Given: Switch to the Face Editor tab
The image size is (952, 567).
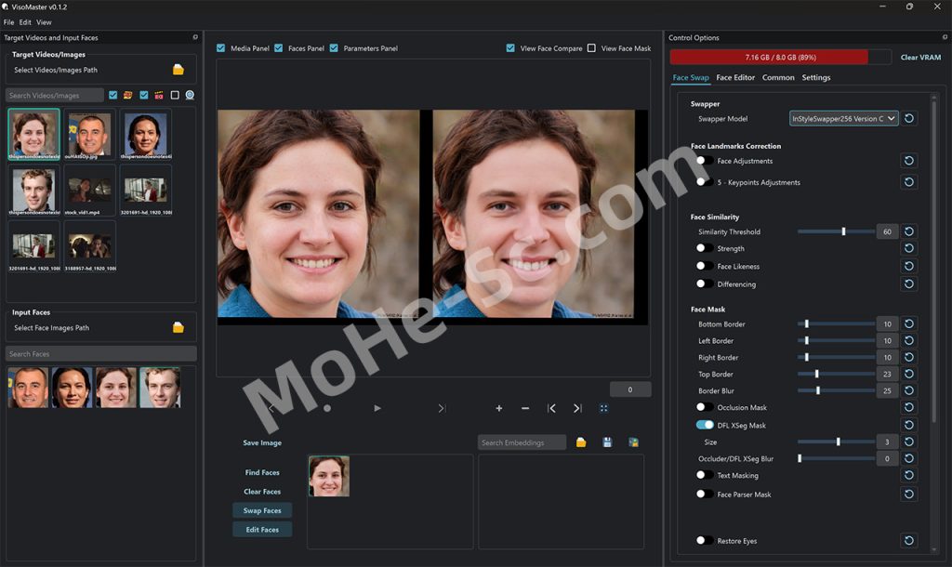Looking at the screenshot, I should [735, 77].
